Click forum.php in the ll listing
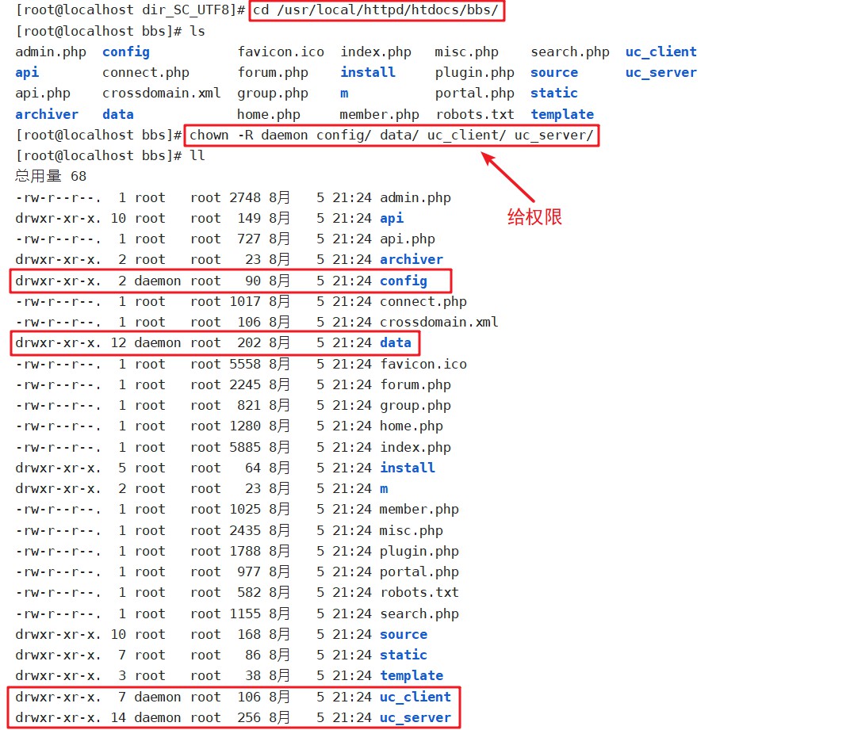 point(415,384)
